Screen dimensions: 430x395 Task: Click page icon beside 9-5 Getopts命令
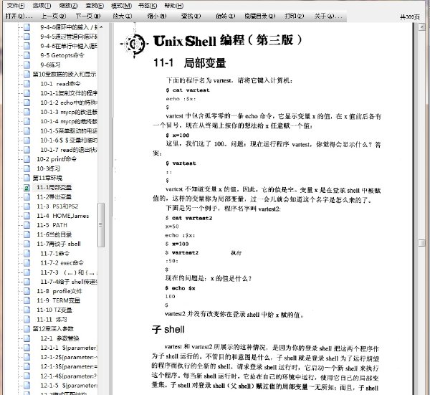tap(27, 55)
